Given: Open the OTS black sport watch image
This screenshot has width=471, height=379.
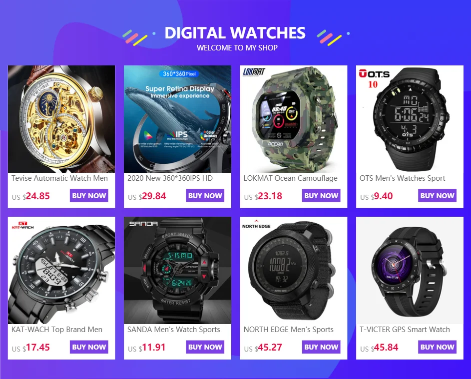Looking at the screenshot, I should pyautogui.click(x=410, y=119).
